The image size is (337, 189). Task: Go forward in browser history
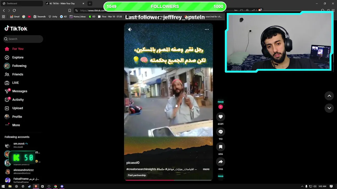(x=9, y=10)
